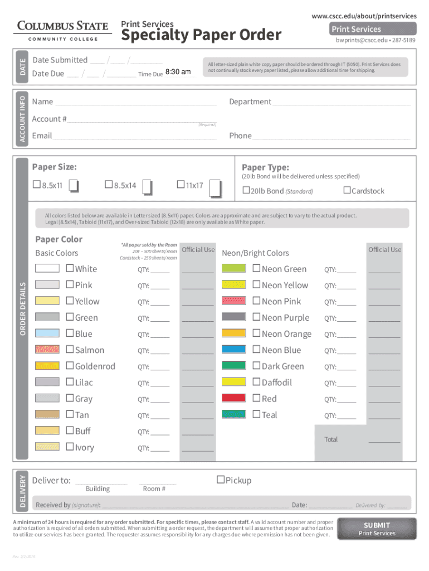The width and height of the screenshot is (429, 571).
Task: Select the Goldenrod color checkbox
Action: [70, 366]
